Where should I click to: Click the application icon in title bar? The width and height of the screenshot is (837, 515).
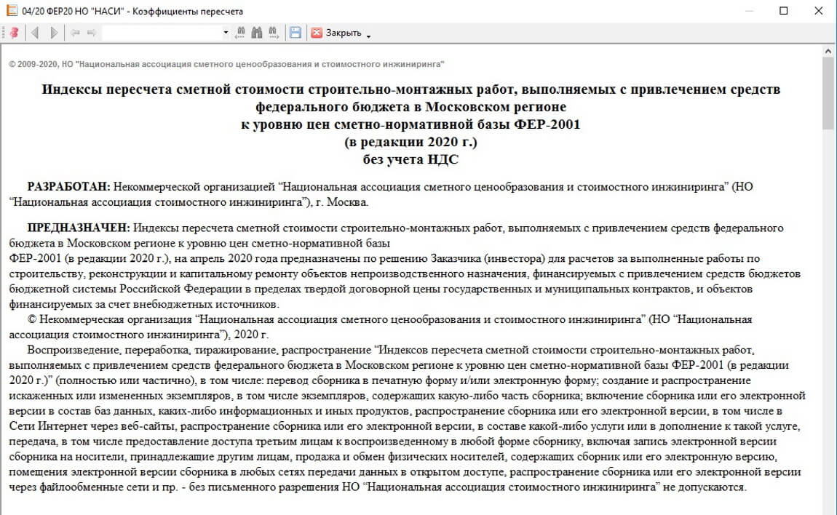point(11,11)
